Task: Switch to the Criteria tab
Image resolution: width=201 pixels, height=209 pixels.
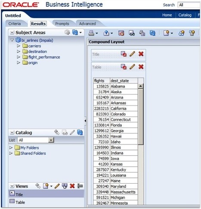Action: (x=15, y=24)
